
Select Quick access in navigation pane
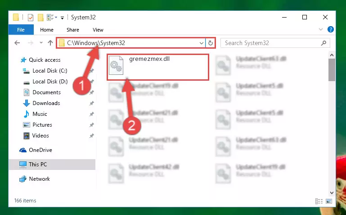coord(45,60)
